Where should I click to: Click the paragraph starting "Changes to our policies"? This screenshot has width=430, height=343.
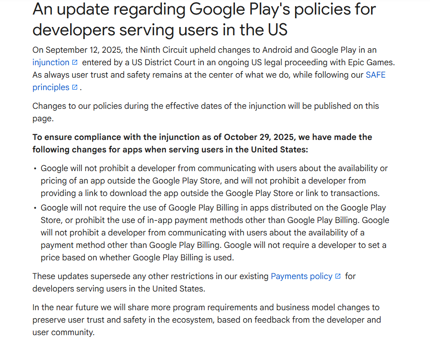click(206, 112)
